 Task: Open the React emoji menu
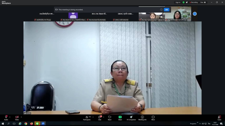click(110, 117)
